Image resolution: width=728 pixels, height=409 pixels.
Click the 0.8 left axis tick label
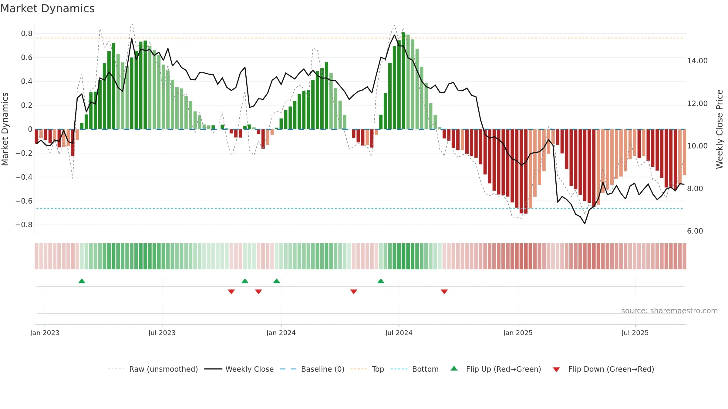click(x=27, y=34)
